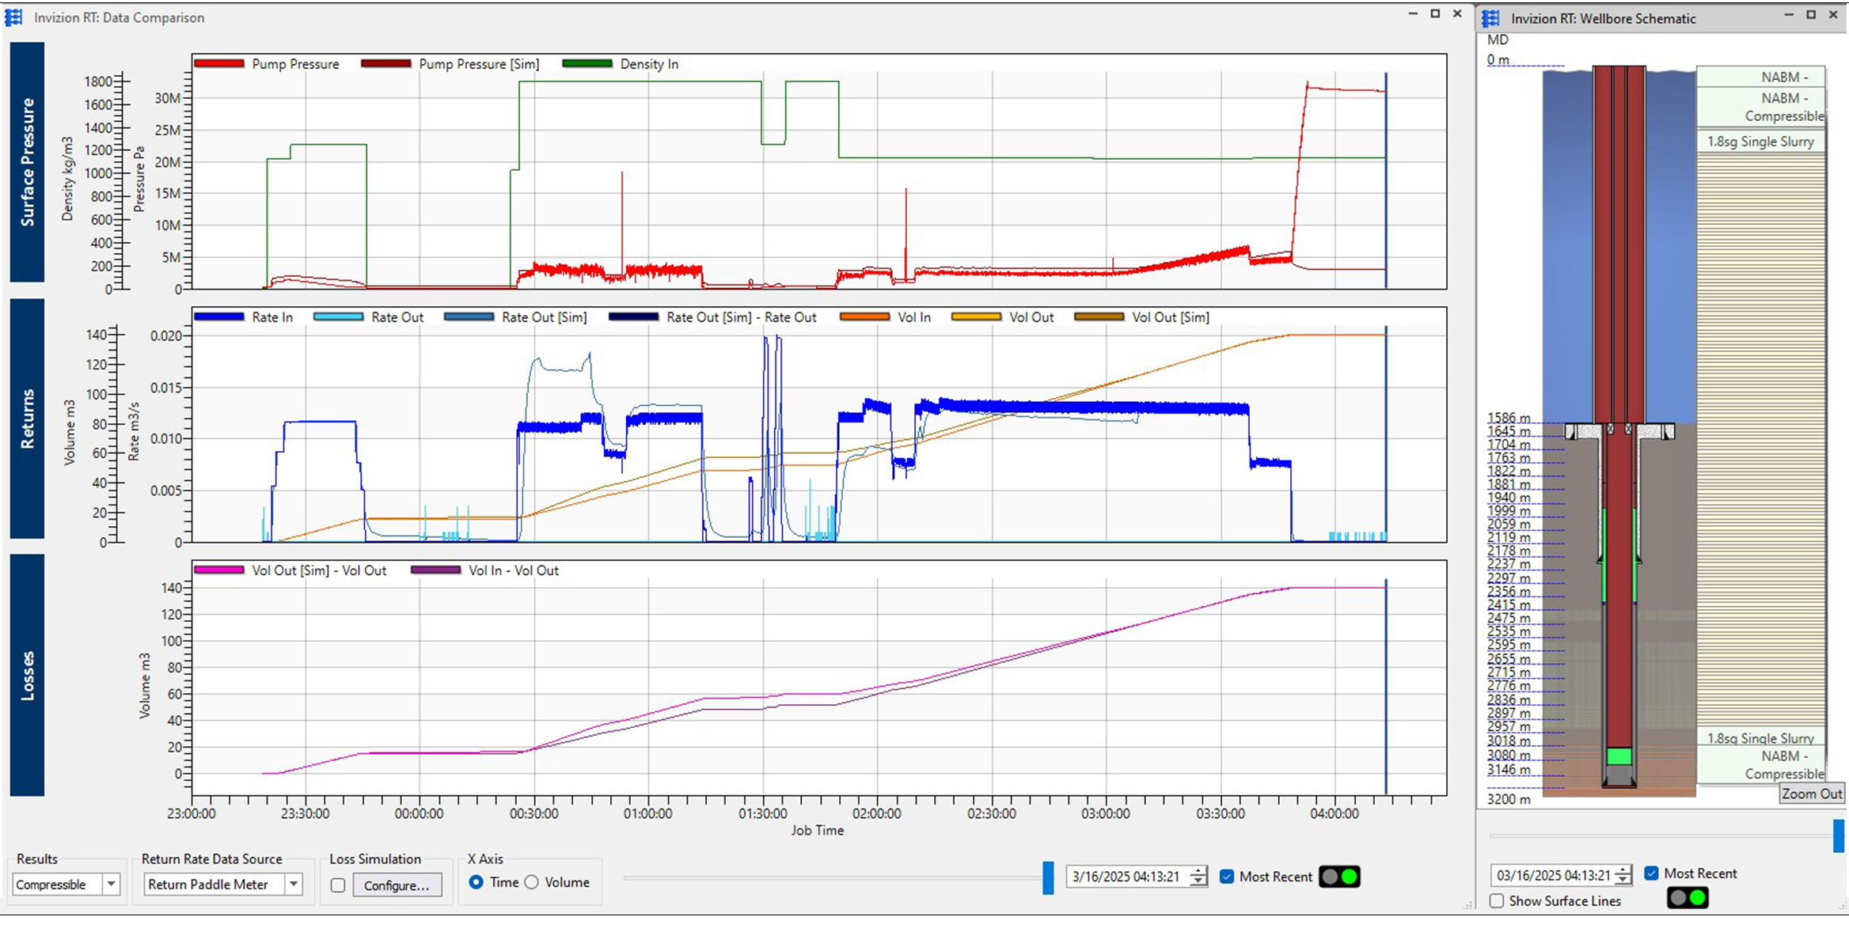Click the current-time cursor line in Losses chart
1849x932 pixels.
click(x=1386, y=687)
